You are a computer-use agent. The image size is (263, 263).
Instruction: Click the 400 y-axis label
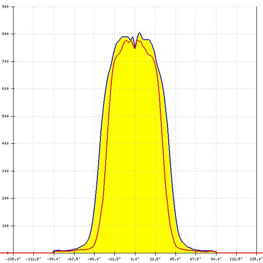pyautogui.click(x=5, y=144)
